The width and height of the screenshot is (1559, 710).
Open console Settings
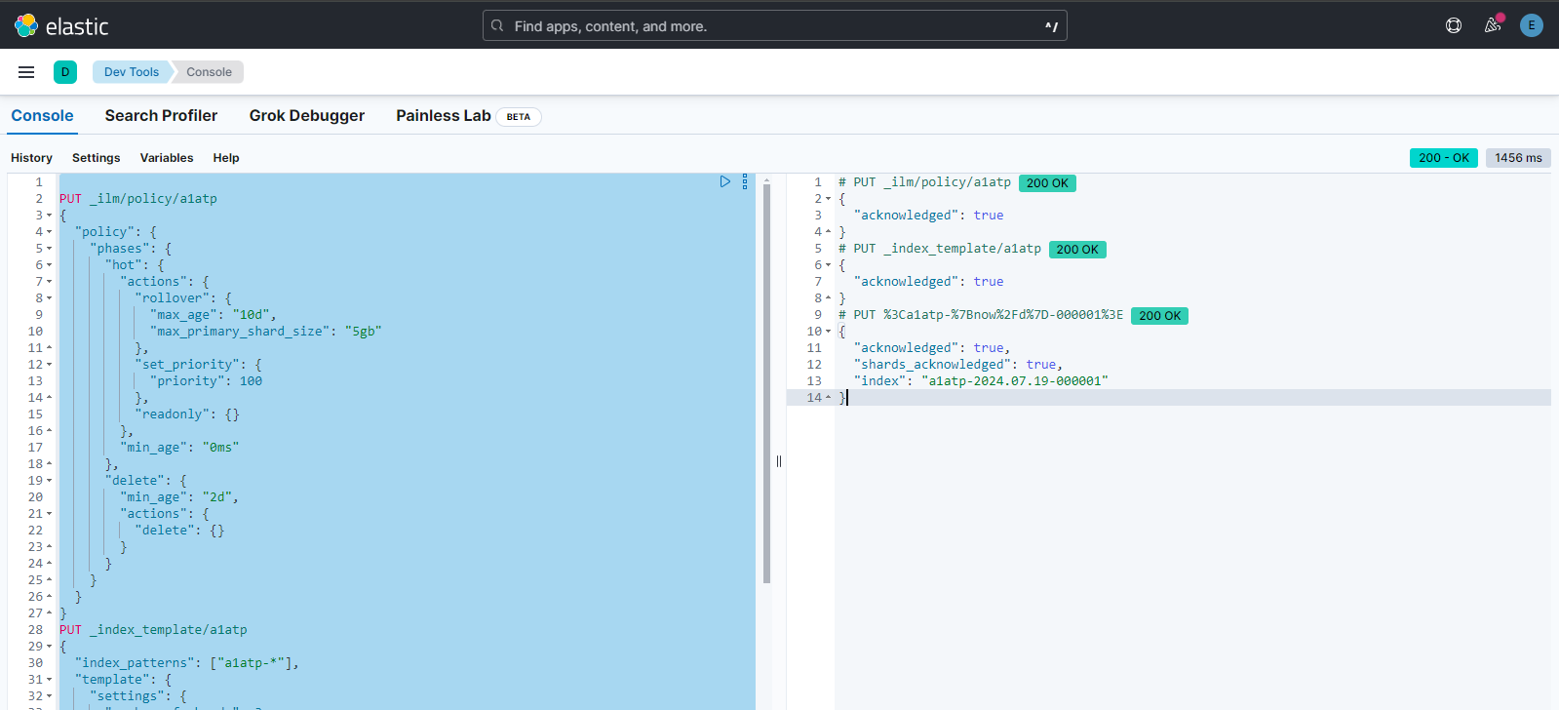[96, 158]
